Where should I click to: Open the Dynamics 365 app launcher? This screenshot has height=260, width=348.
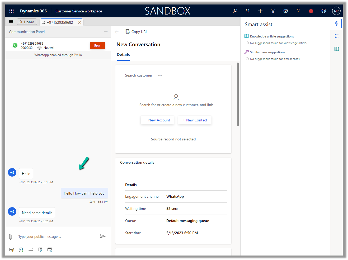click(x=12, y=11)
